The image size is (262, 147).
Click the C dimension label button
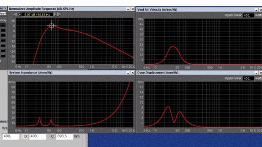pos(52,136)
